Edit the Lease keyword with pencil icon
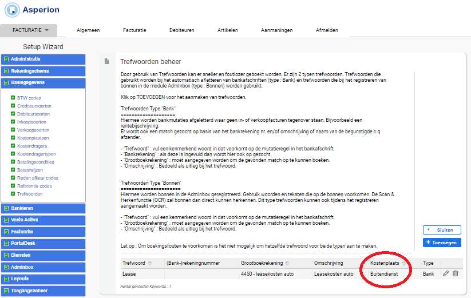The height and width of the screenshot is (298, 471). [x=446, y=273]
